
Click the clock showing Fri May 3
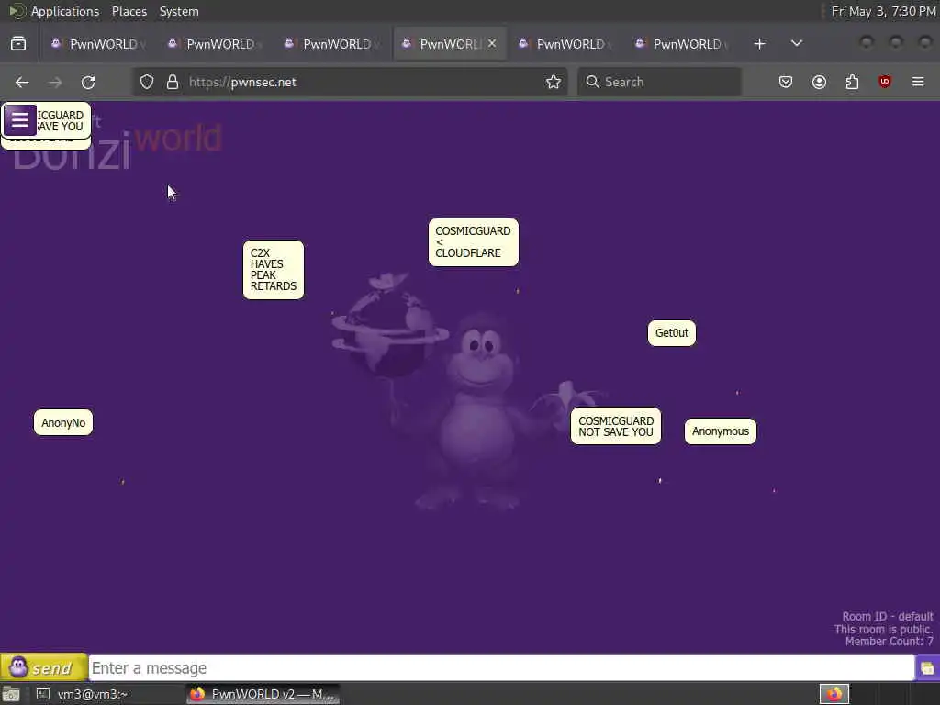883,11
